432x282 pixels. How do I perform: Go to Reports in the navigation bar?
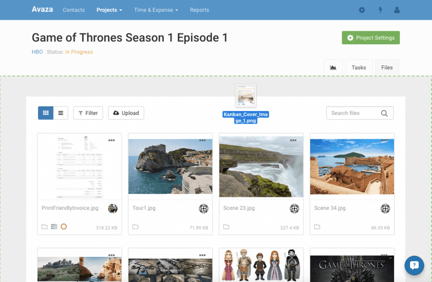(200, 10)
